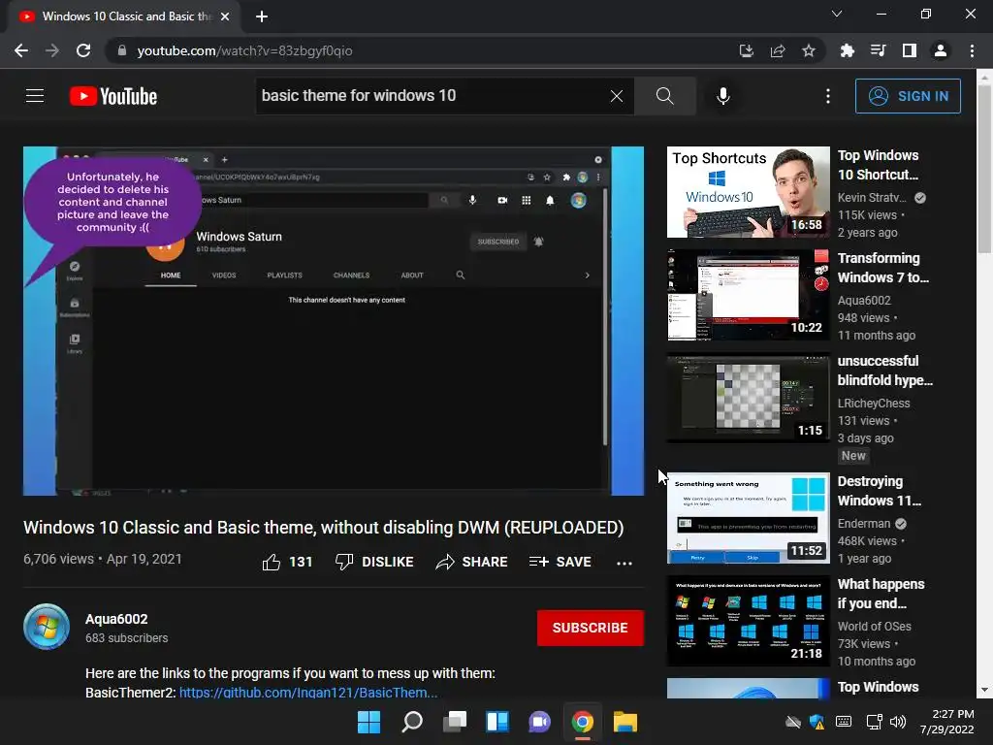This screenshot has width=993, height=745.
Task: View site info via lock icon
Action: pyautogui.click(x=121, y=50)
